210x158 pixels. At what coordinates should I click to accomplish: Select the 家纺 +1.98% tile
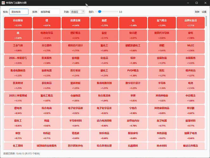(x=191, y=35)
